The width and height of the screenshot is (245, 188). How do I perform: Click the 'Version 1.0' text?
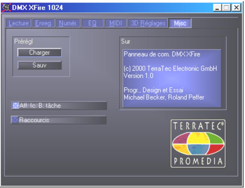pyautogui.click(x=139, y=76)
